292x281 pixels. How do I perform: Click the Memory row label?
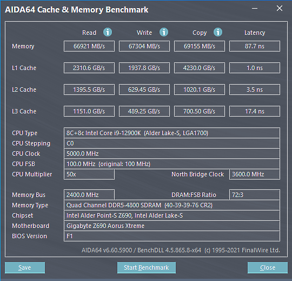pyautogui.click(x=23, y=46)
